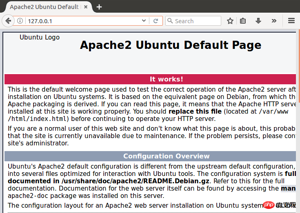Show site information icon in address bar
Image resolution: width=300 pixels, height=213 pixels.
(20, 21)
